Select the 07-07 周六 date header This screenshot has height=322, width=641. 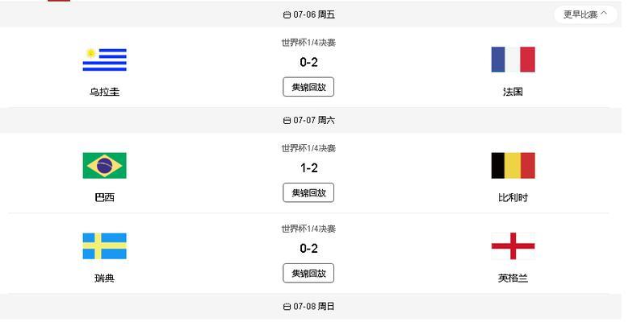(309, 120)
